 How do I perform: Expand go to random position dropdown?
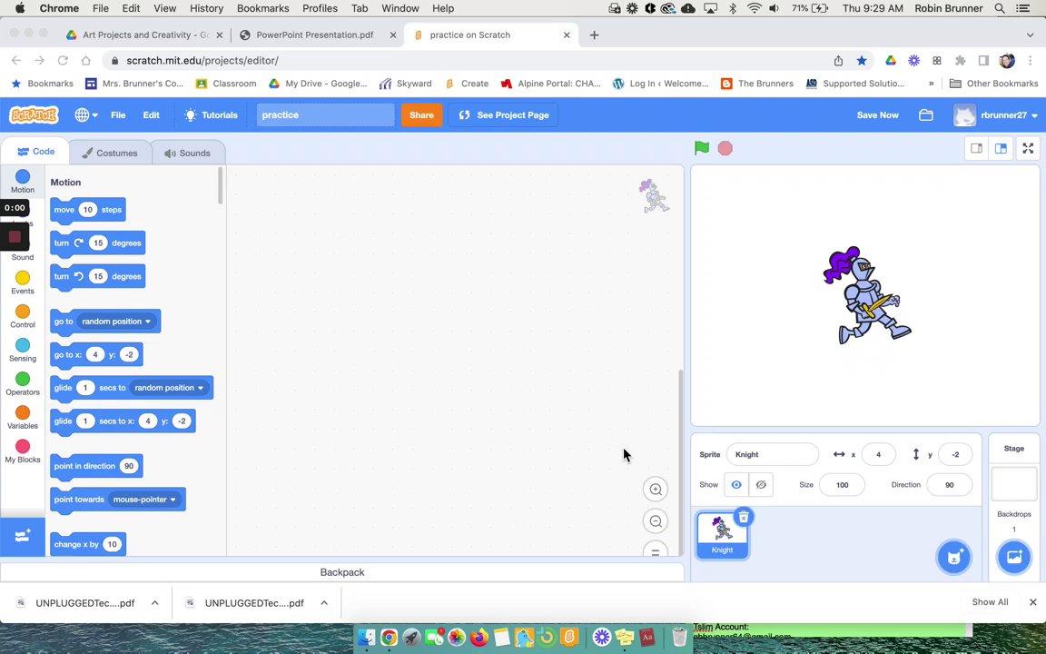[x=148, y=322]
